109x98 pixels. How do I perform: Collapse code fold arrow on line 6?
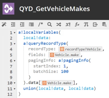(14, 61)
